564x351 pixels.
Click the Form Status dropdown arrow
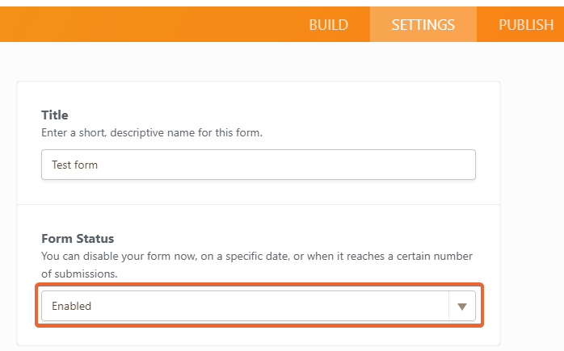(x=462, y=307)
